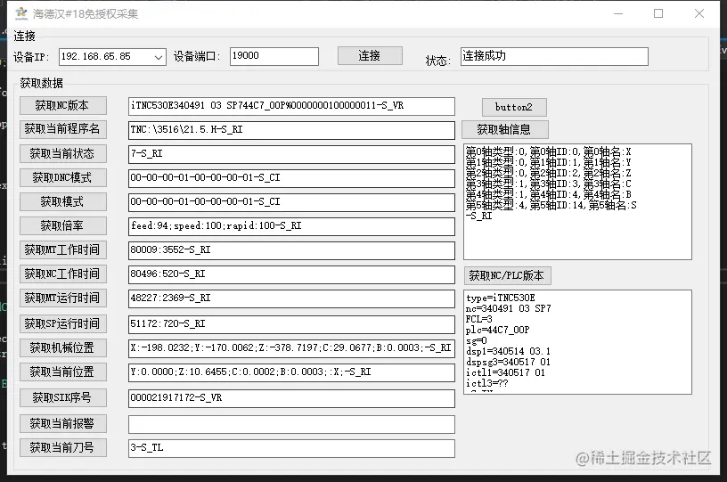Click the ictl1=340517 01 line
The height and width of the screenshot is (482, 727).
click(506, 372)
